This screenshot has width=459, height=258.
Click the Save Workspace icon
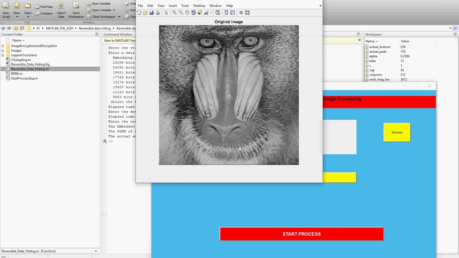coord(76,6)
